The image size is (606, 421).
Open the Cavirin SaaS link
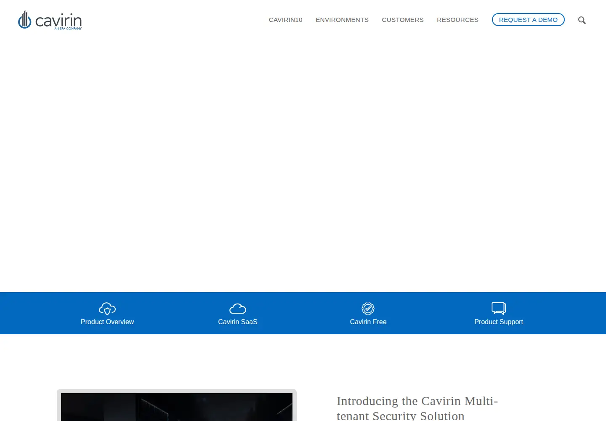click(x=238, y=322)
